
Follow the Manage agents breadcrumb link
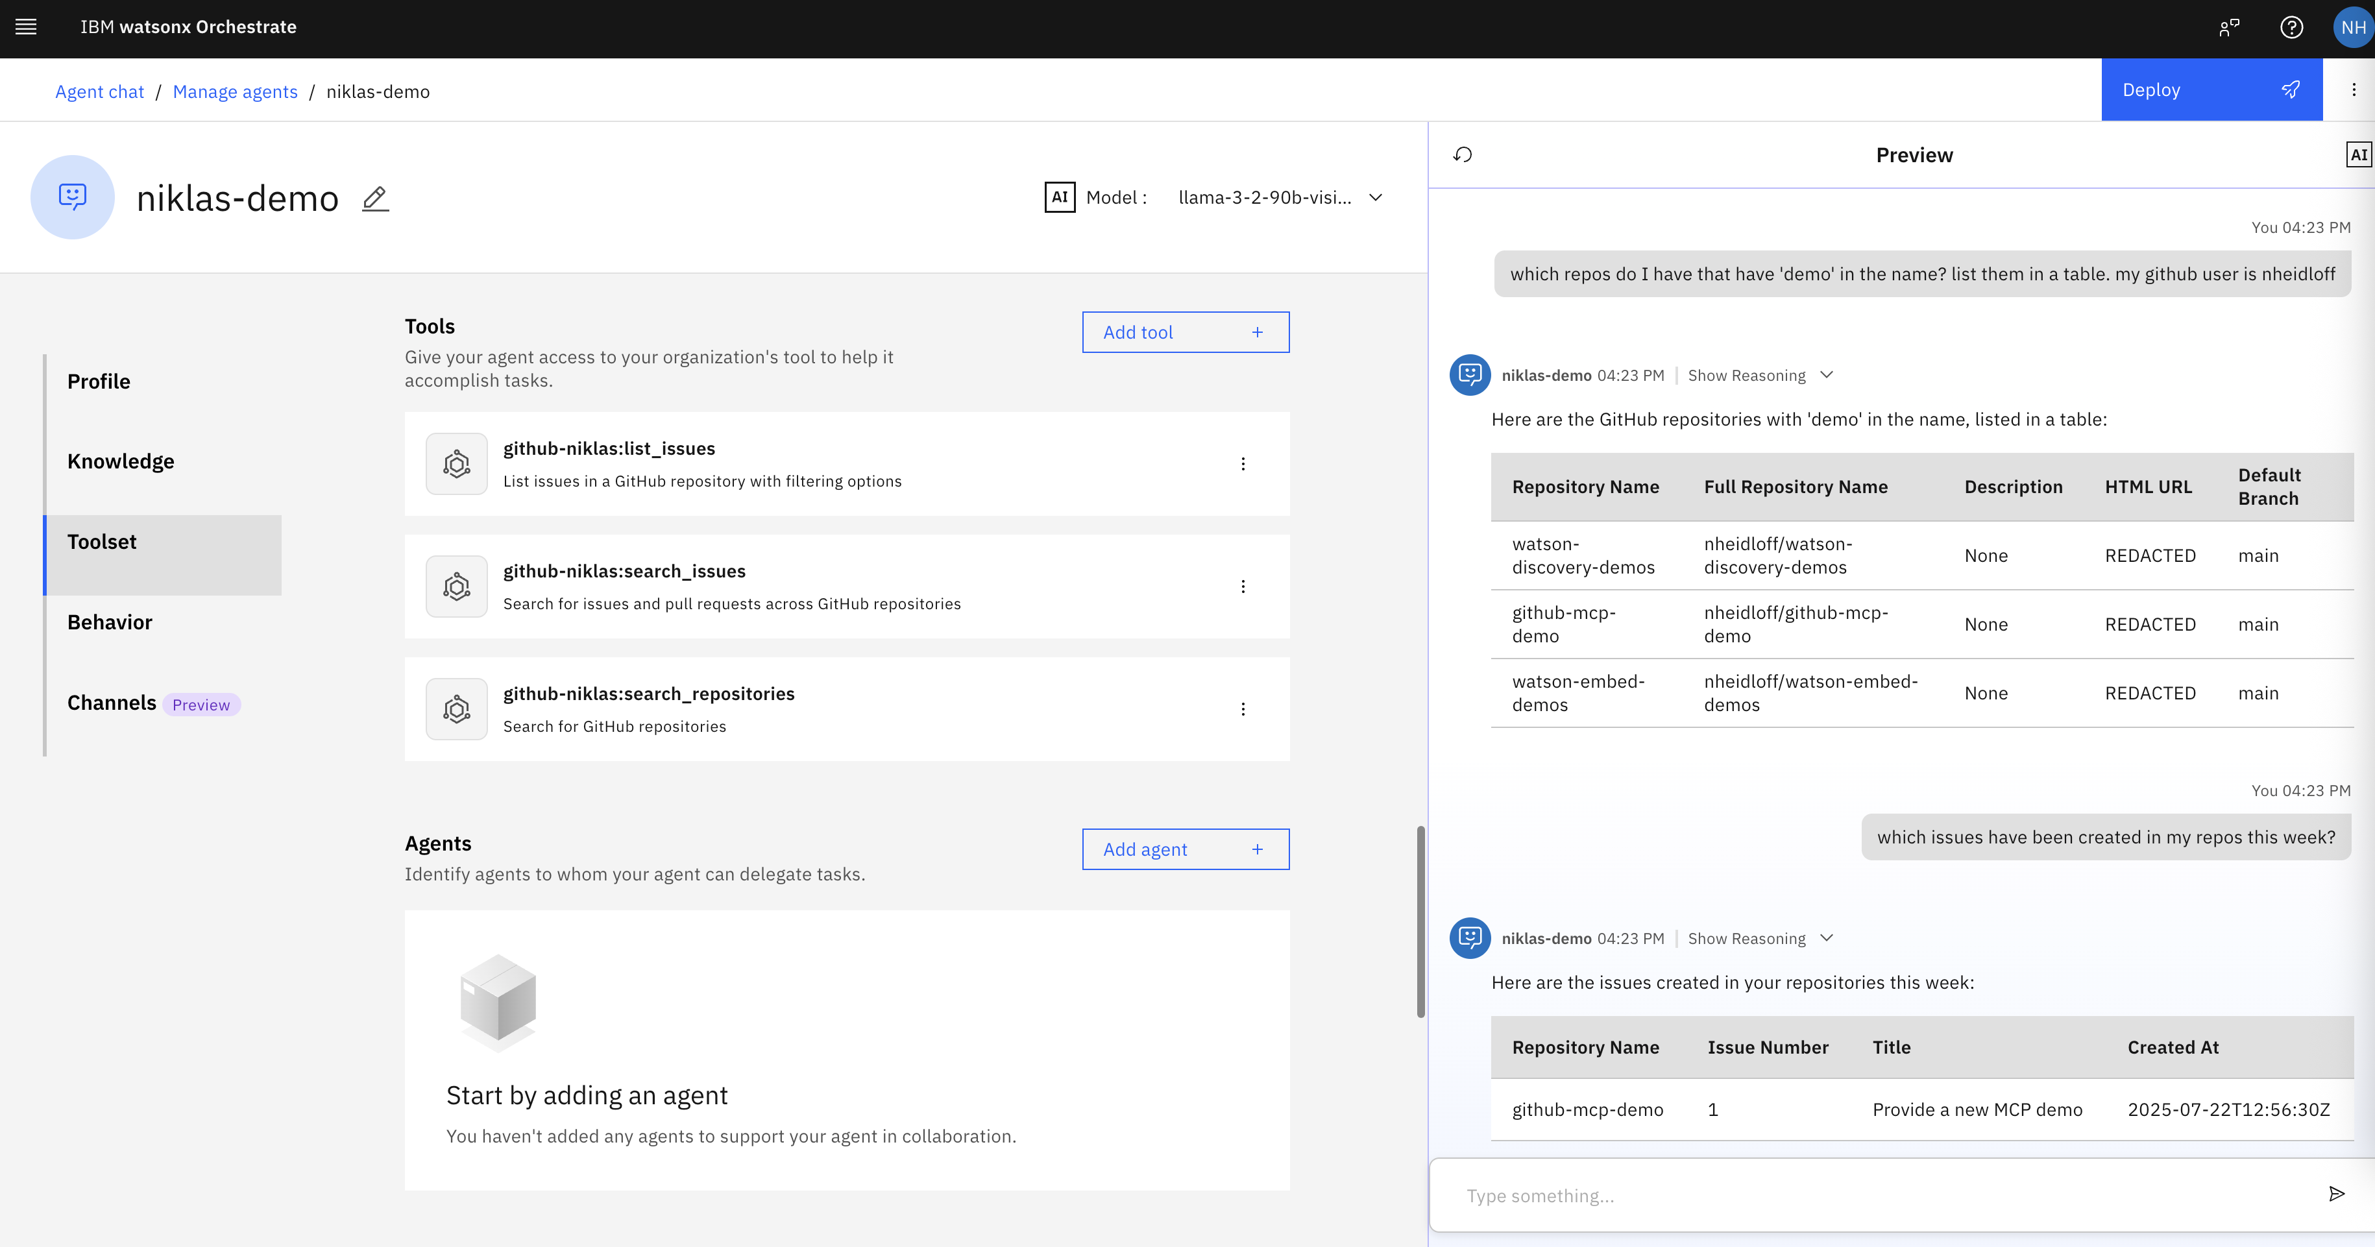tap(235, 91)
